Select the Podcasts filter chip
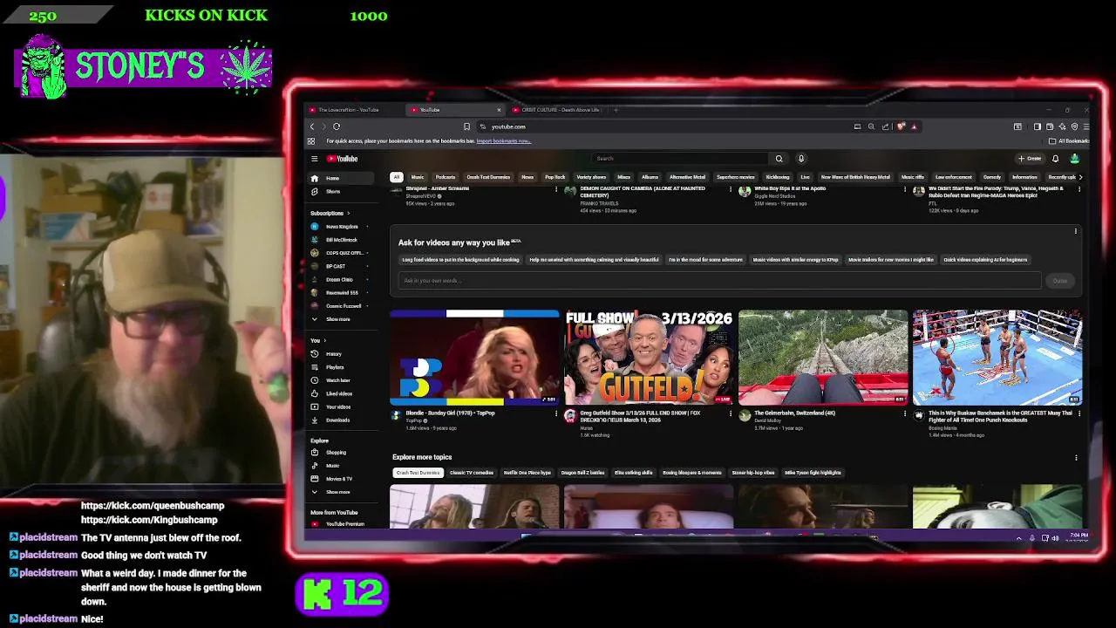Screen dimensions: 1116x628 coord(446,177)
